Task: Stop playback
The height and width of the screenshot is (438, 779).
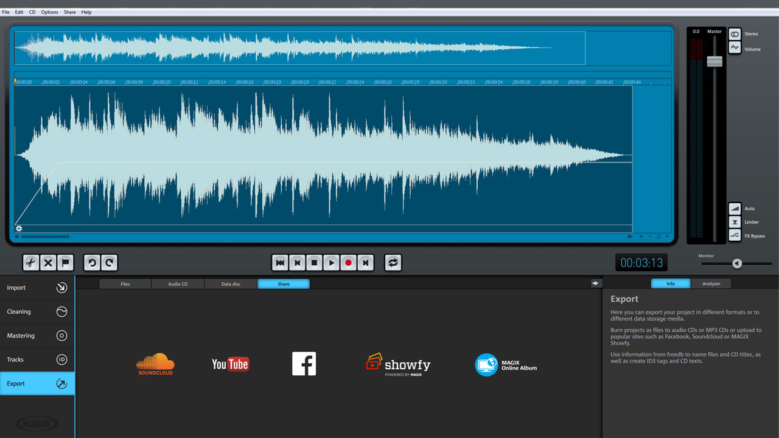Action: pos(314,263)
